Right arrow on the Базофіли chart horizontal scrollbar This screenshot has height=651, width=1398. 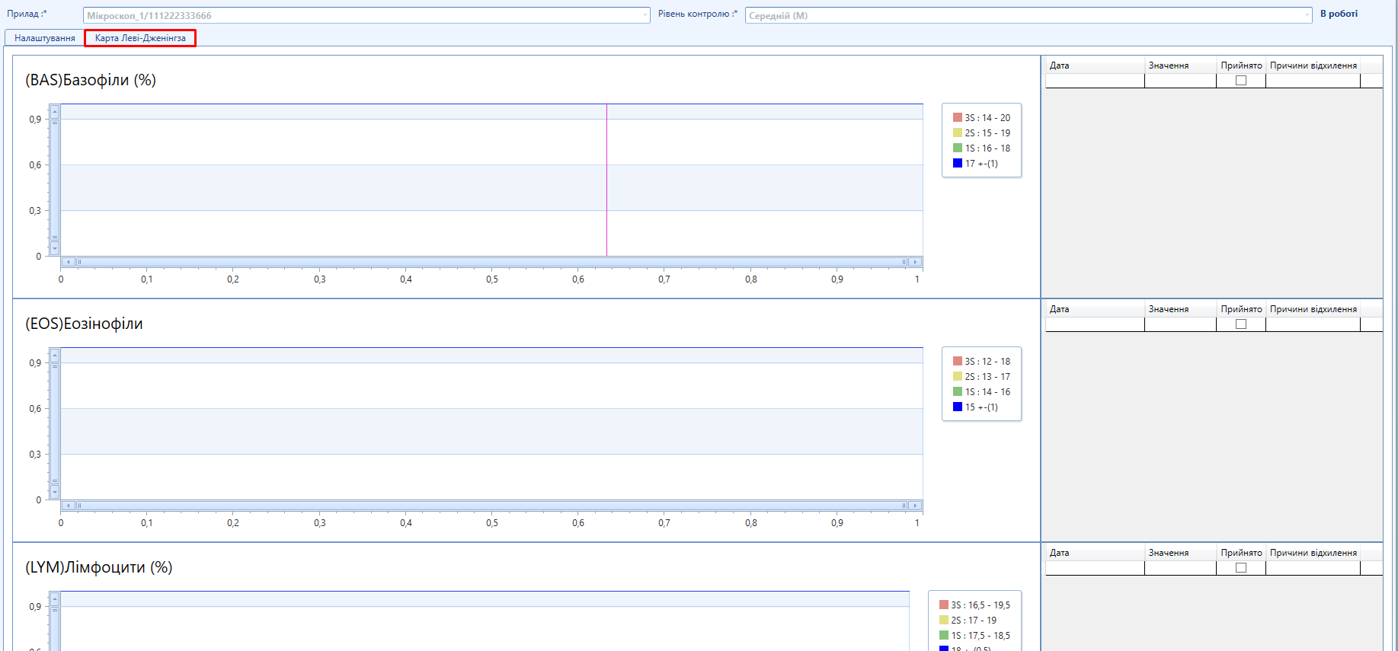click(915, 262)
